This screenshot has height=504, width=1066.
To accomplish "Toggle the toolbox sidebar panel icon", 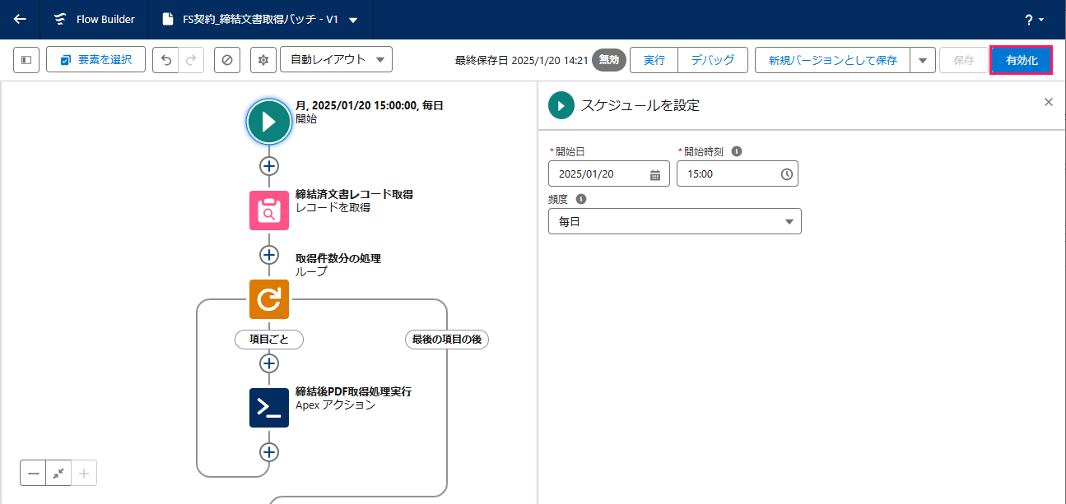I will 26,60.
